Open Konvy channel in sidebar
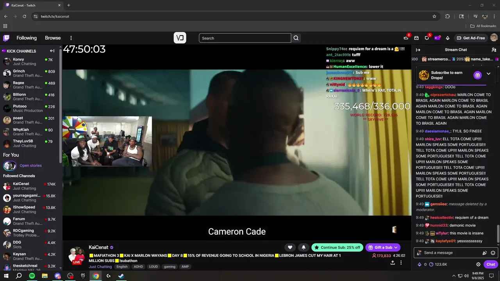Viewport: 500px width, 281px height. click(x=31, y=62)
